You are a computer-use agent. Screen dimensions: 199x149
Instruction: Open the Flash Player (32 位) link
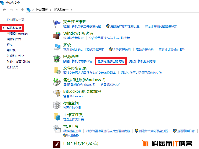tap(81, 143)
